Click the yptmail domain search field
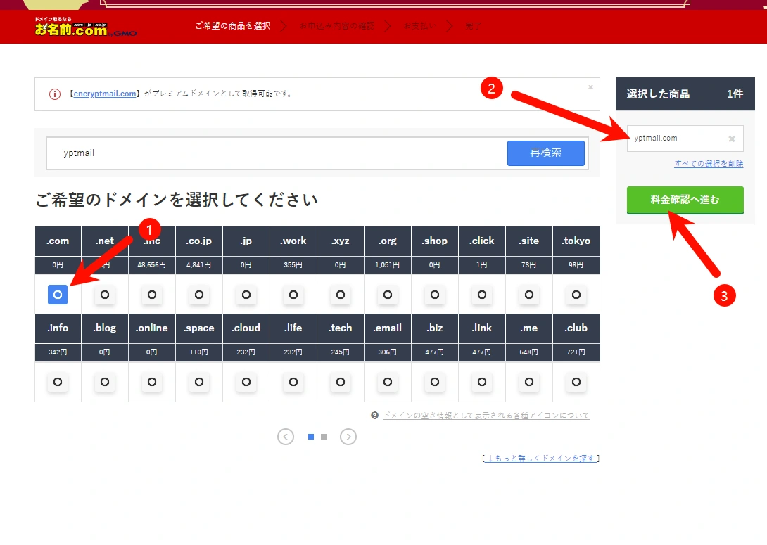 (x=277, y=153)
